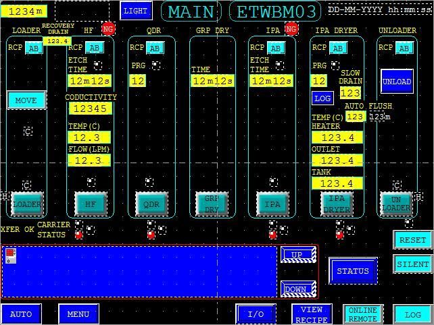Click the C marker above UN LOADER button
Screen dimensions: 434x325
(x=397, y=185)
